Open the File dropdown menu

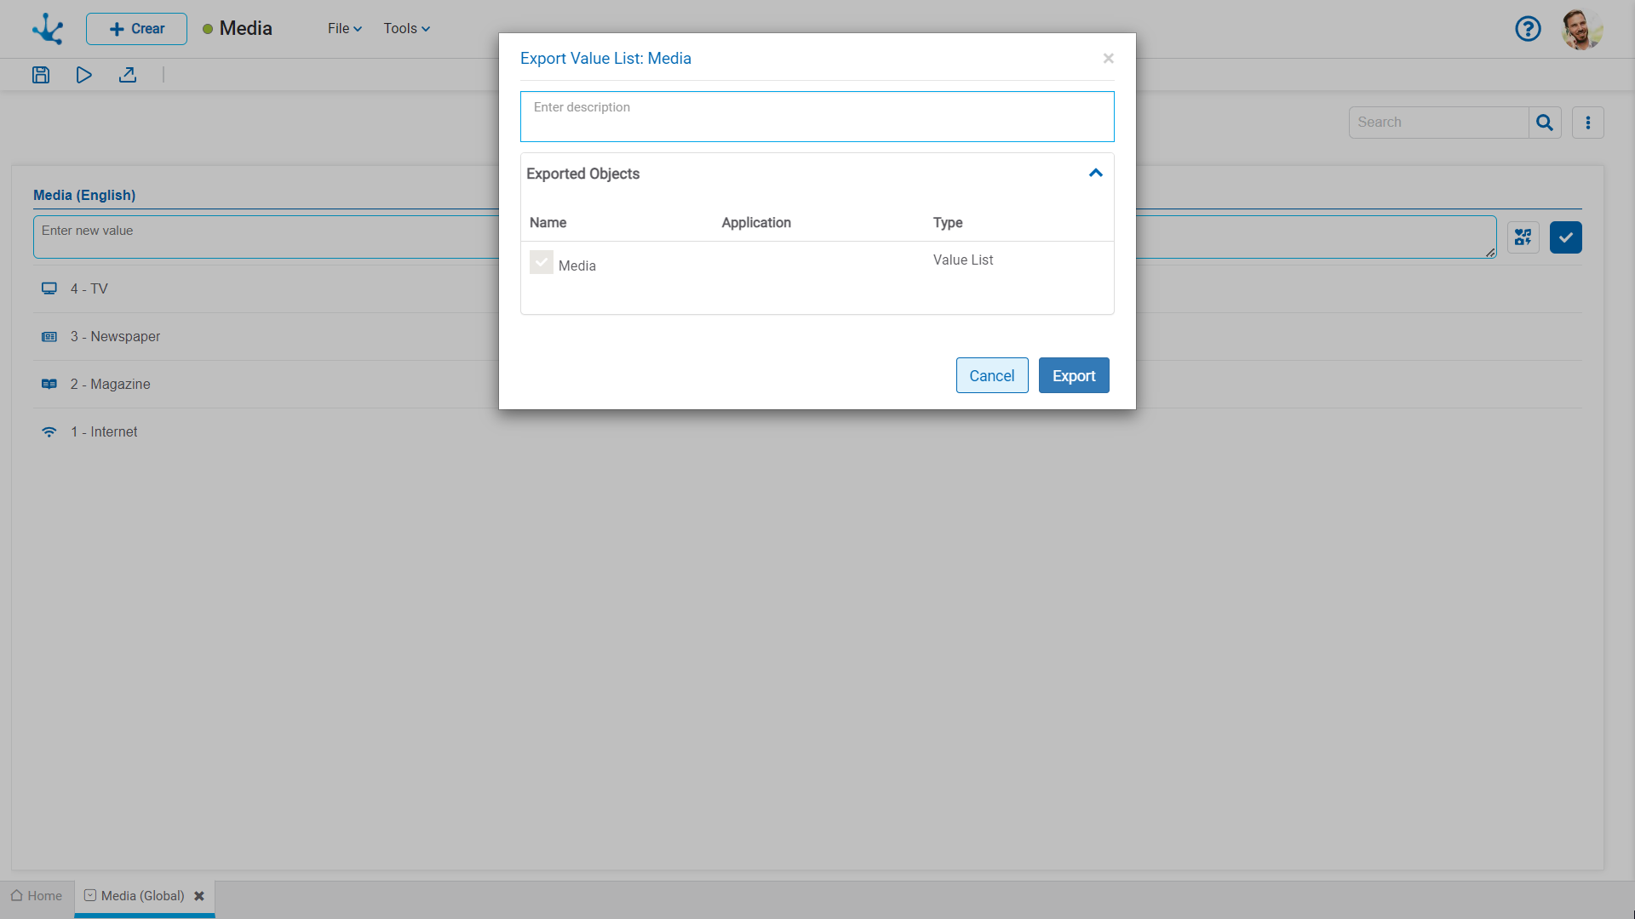click(x=344, y=28)
